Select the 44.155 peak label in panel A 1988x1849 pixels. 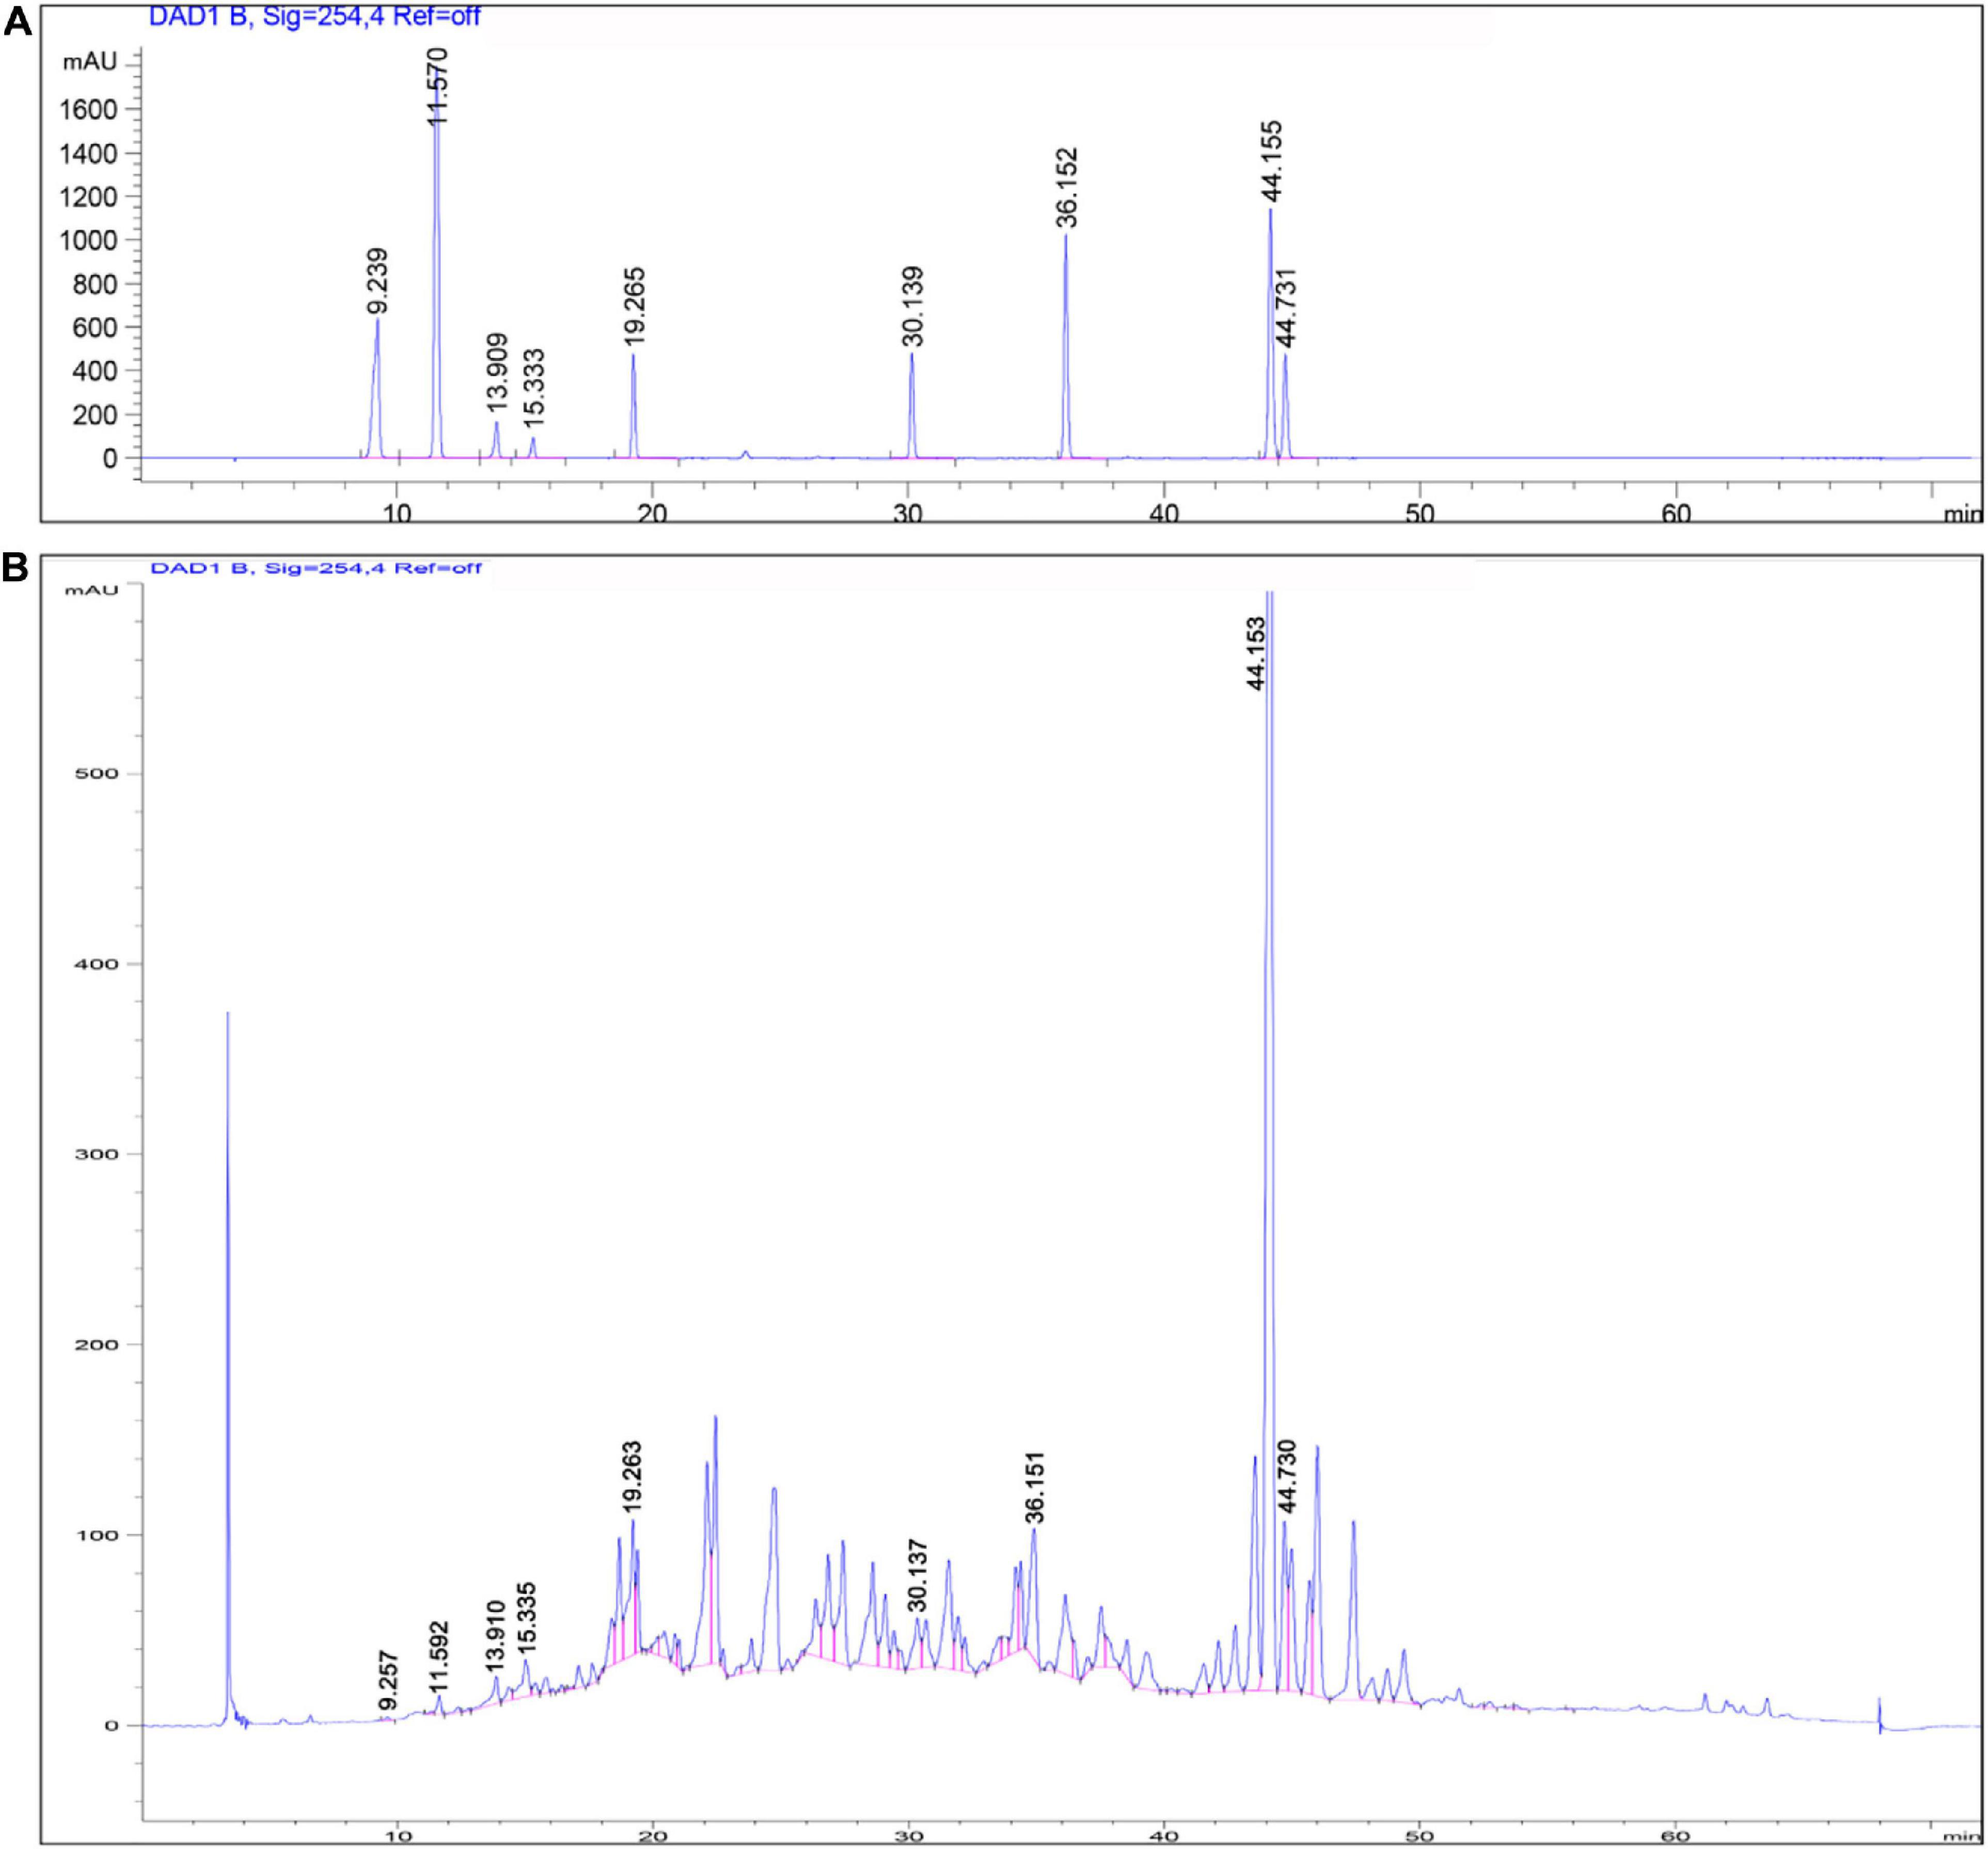[1271, 161]
